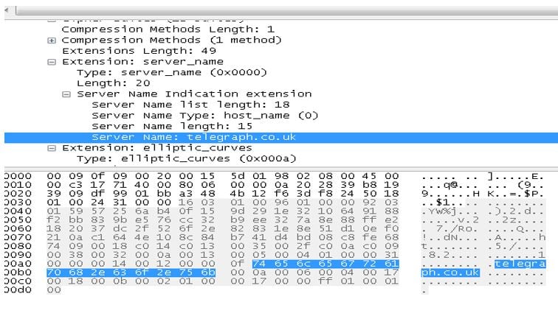Click hex offset 0000 in bytes pane
Image resolution: width=558 pixels, height=319 pixels.
(18, 176)
